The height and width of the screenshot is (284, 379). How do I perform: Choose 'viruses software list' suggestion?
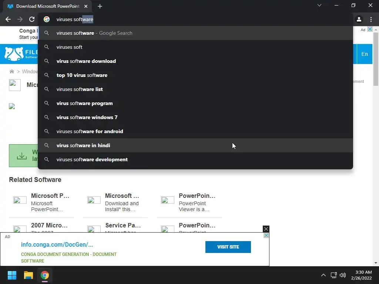tap(195, 89)
